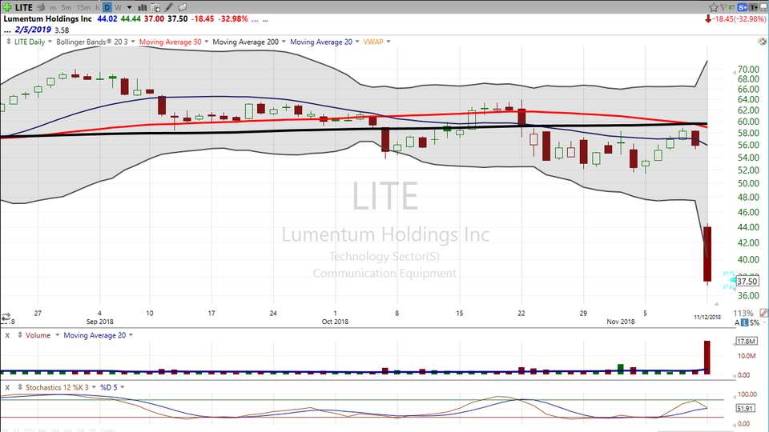This screenshot has width=769, height=432.
Task: Click the Volume pane move handle icon
Action: [x=20, y=335]
